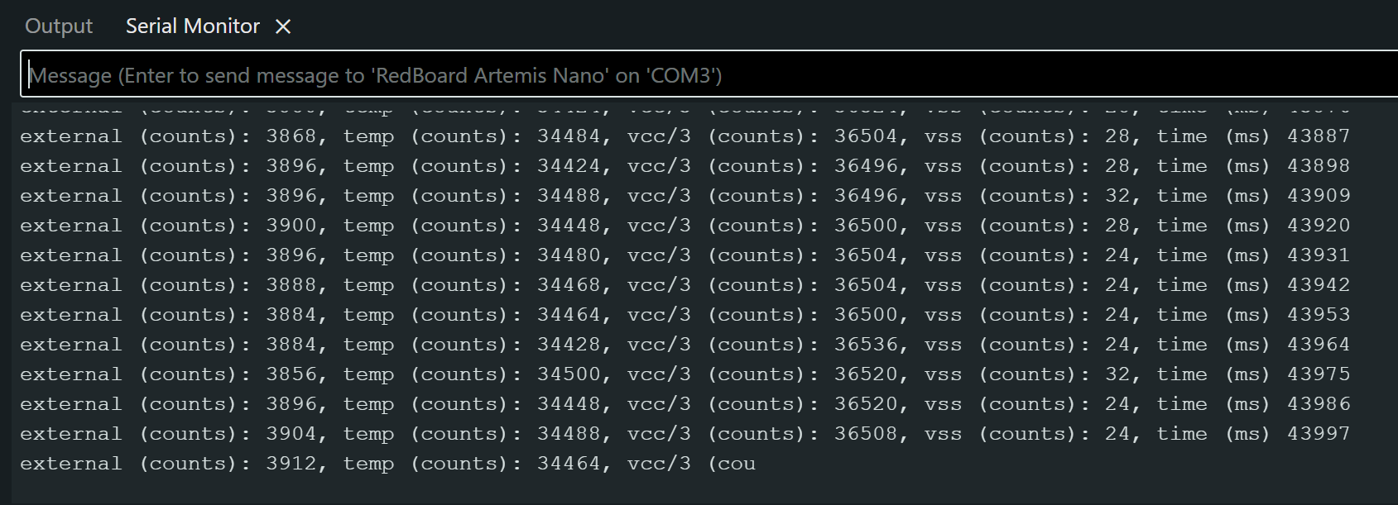The height and width of the screenshot is (505, 1398).
Task: Close the Serial Monitor panel tab
Action: [x=283, y=26]
